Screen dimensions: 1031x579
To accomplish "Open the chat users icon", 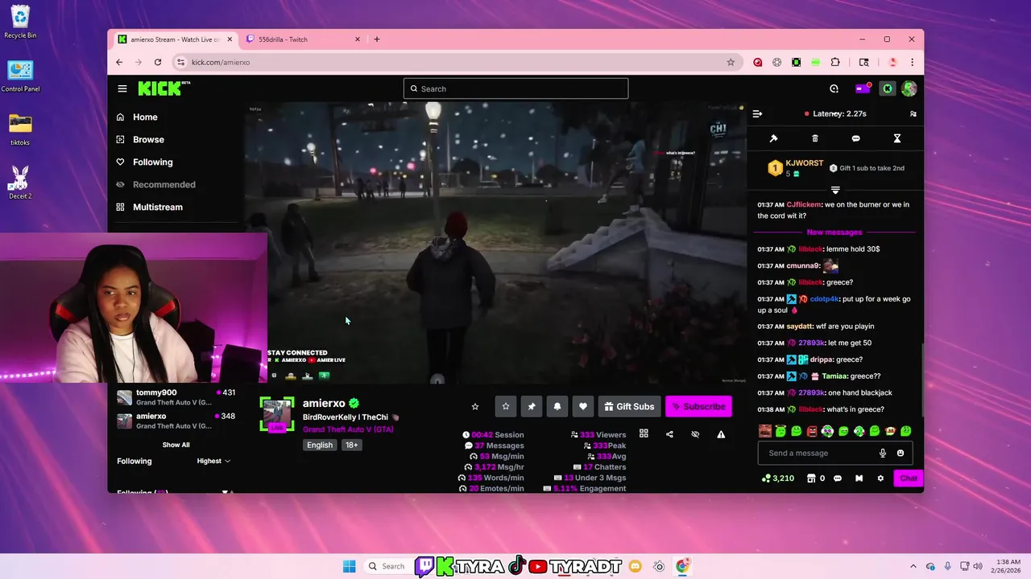I will point(913,114).
